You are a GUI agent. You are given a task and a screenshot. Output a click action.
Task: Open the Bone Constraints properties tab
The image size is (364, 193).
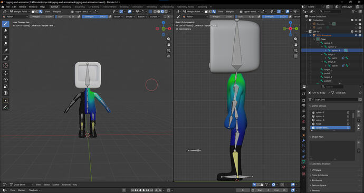pyautogui.click(x=304, y=156)
